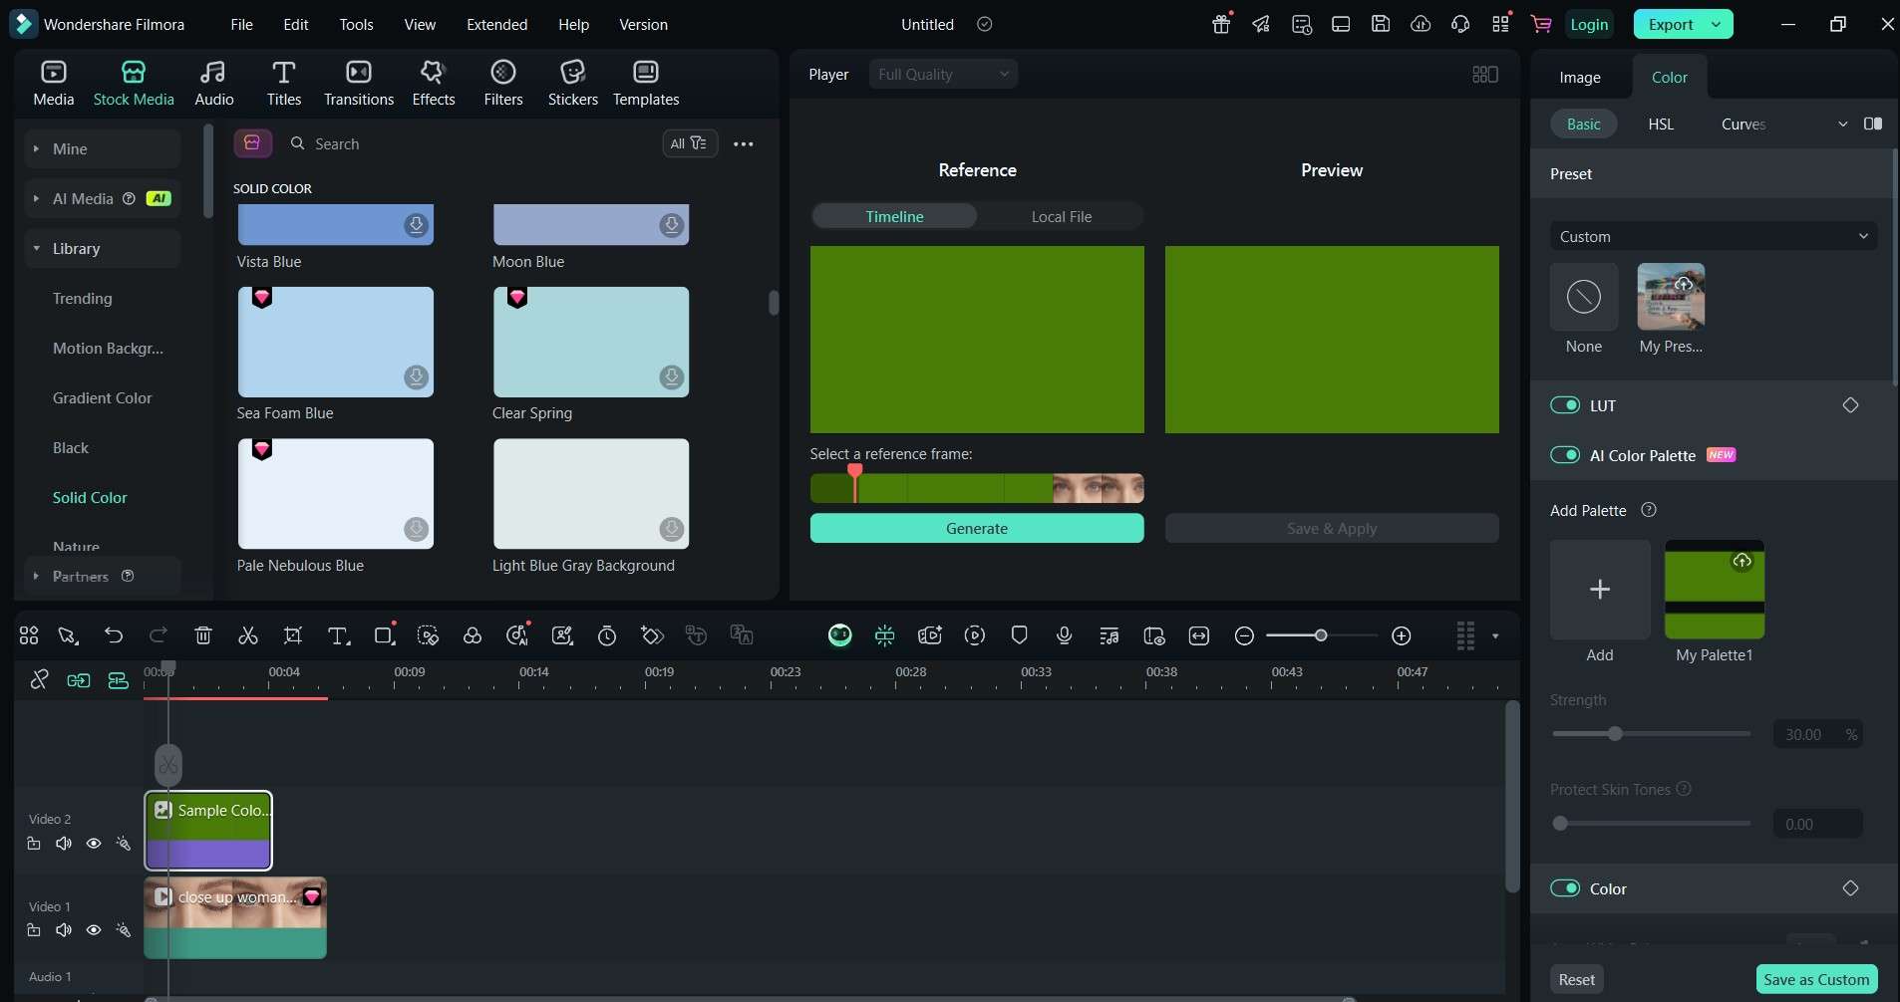This screenshot has width=1900, height=1002.
Task: Mute the Video 2 track
Action: click(64, 844)
